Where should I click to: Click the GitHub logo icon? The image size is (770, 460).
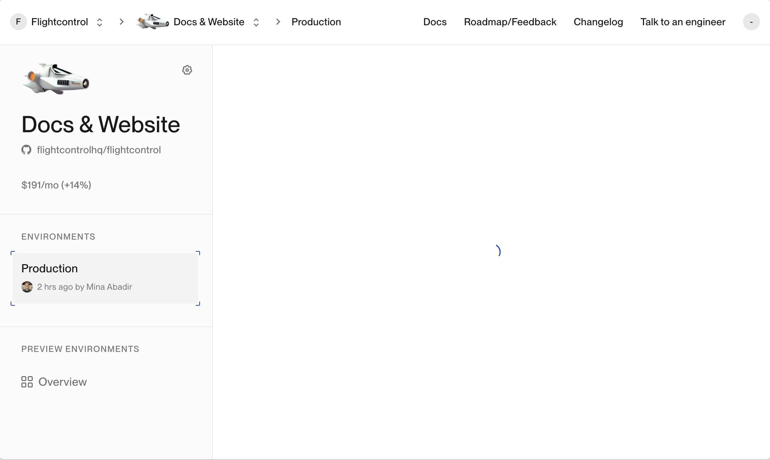[26, 150]
